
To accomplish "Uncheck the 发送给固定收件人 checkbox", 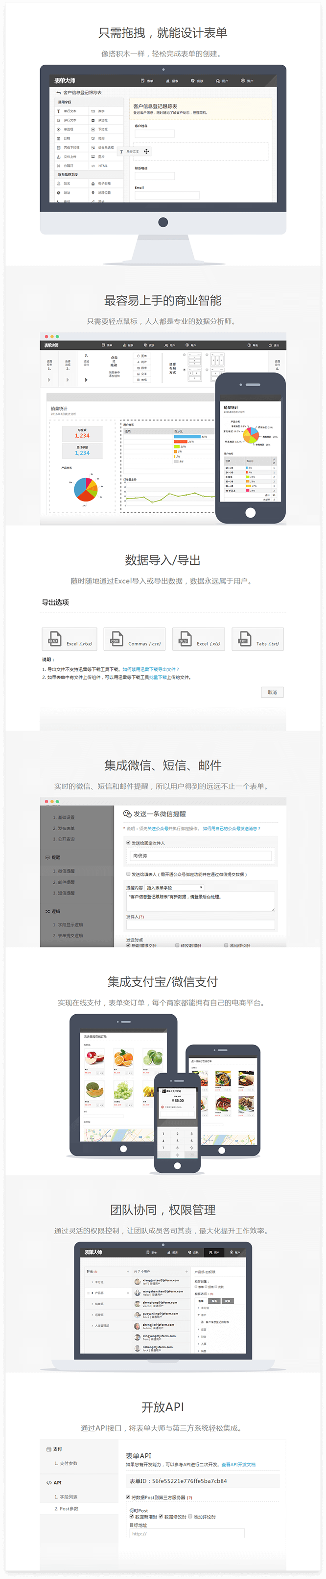I will (128, 843).
